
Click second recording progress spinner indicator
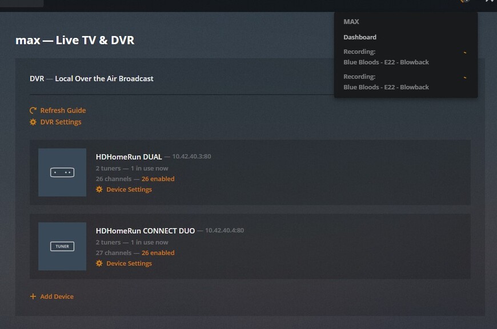click(465, 77)
